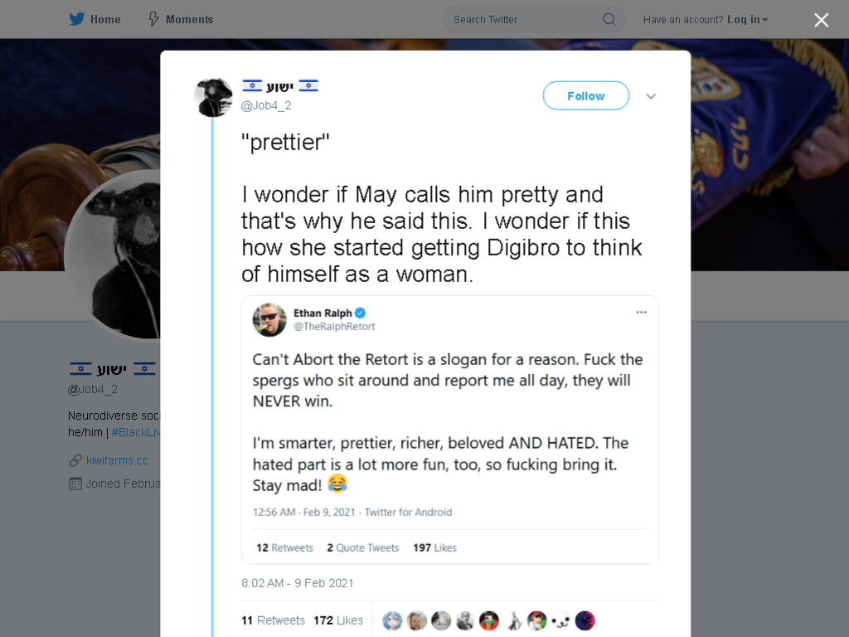Click the 8:02 AM - 9 Feb 2021 timestamp
The width and height of the screenshot is (849, 637).
click(298, 583)
